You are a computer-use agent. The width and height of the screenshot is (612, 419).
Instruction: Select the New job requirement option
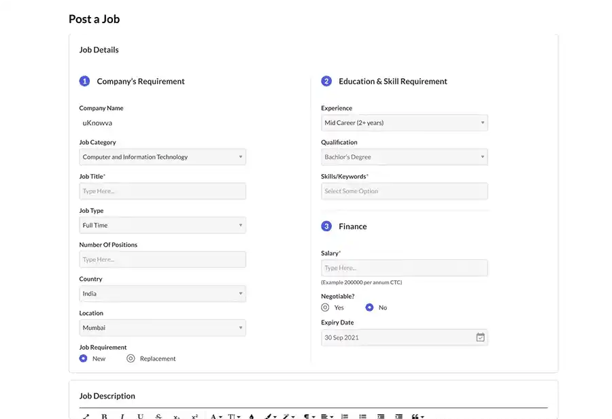coord(84,358)
